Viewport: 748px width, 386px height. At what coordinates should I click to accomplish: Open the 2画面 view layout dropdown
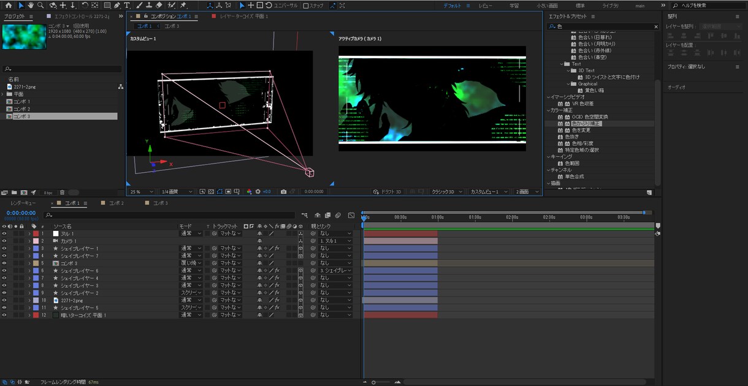[528, 192]
